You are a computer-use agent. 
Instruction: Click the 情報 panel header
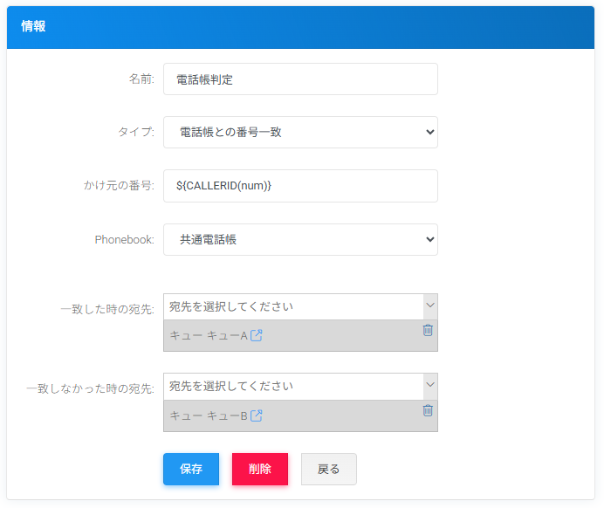(301, 27)
